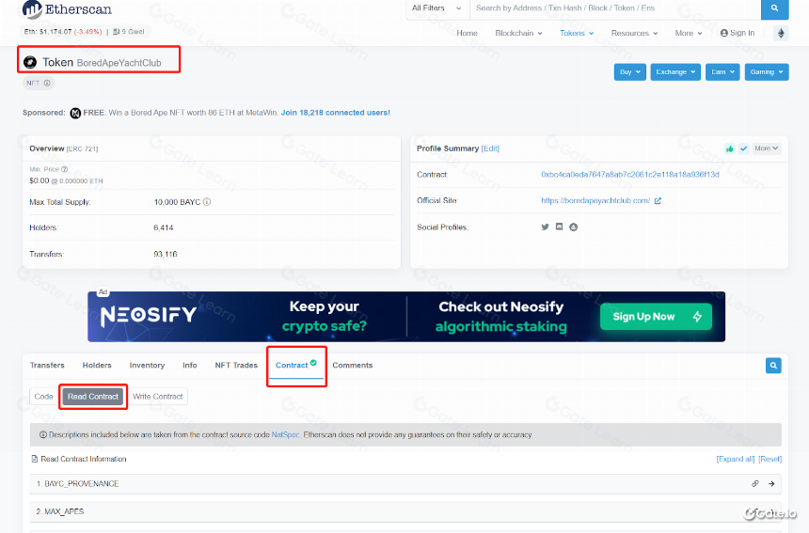Click the Reset link

(x=770, y=460)
